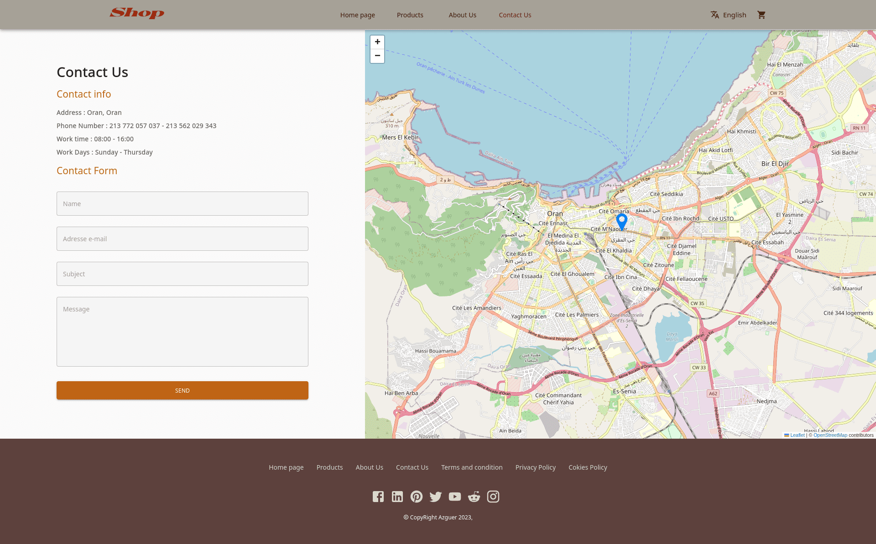Open the Instagram footer icon
Screen dimensions: 876x544
coord(493,497)
